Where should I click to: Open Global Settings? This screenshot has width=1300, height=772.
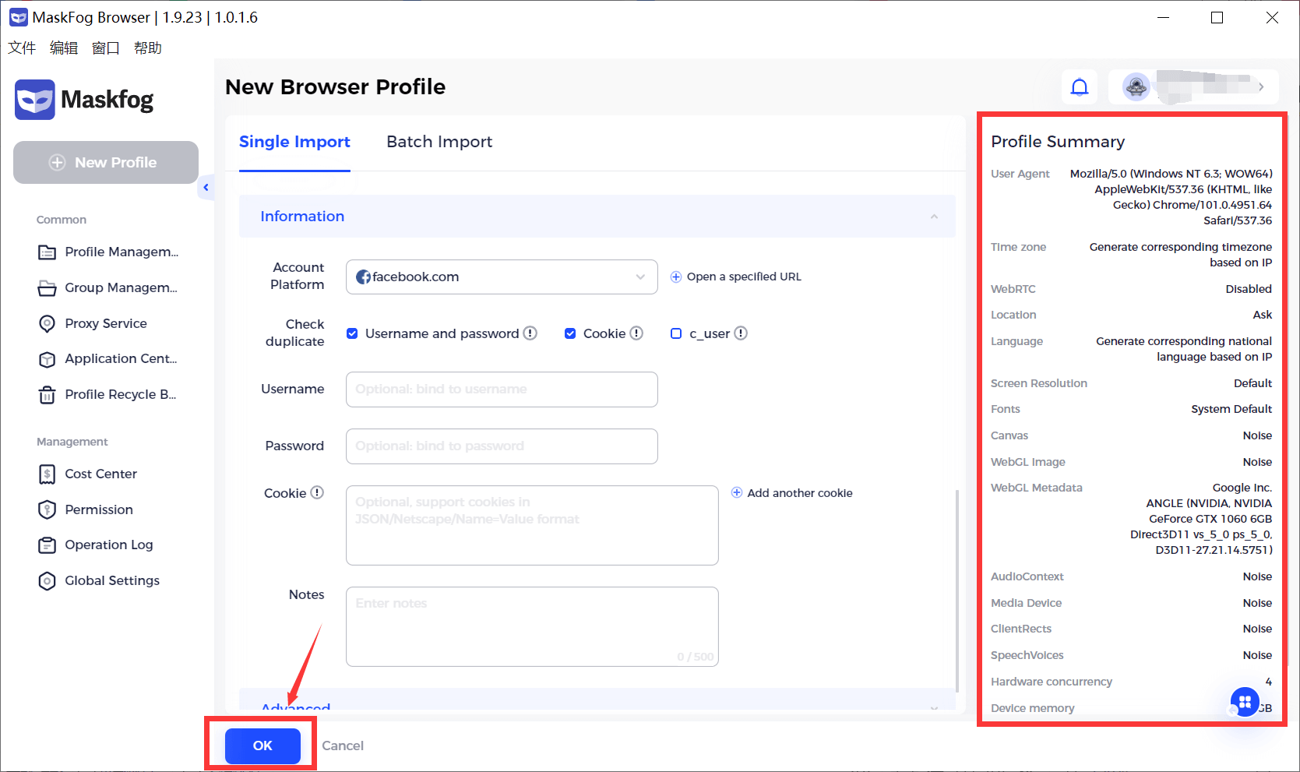tap(111, 580)
